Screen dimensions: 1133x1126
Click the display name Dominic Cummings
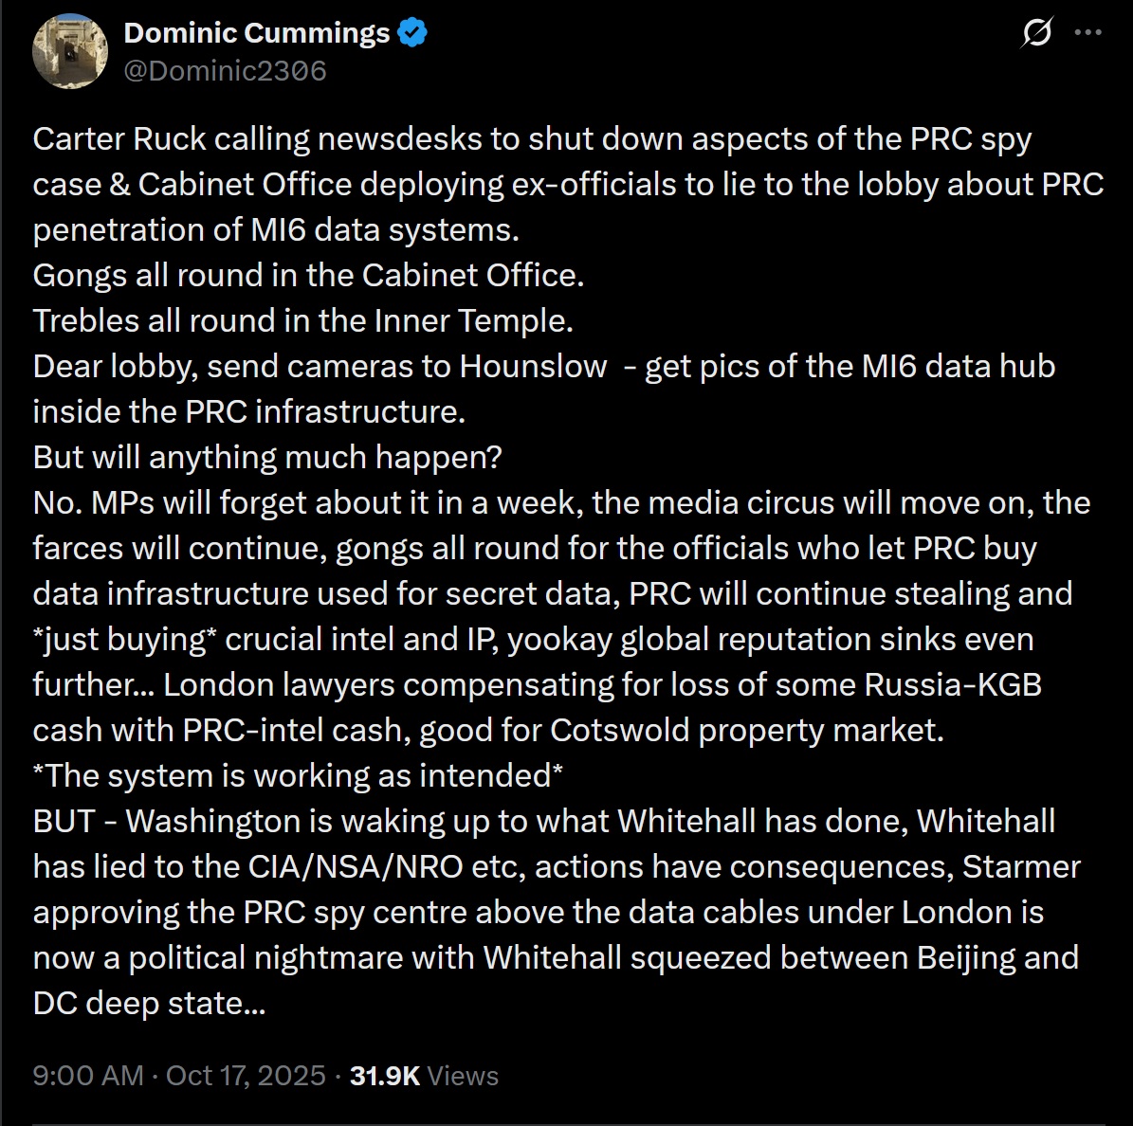coord(256,33)
